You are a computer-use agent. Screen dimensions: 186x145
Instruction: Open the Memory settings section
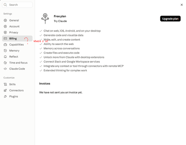[17, 51]
